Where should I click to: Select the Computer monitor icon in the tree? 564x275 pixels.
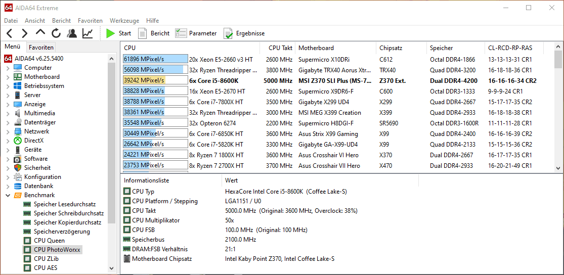[18, 68]
